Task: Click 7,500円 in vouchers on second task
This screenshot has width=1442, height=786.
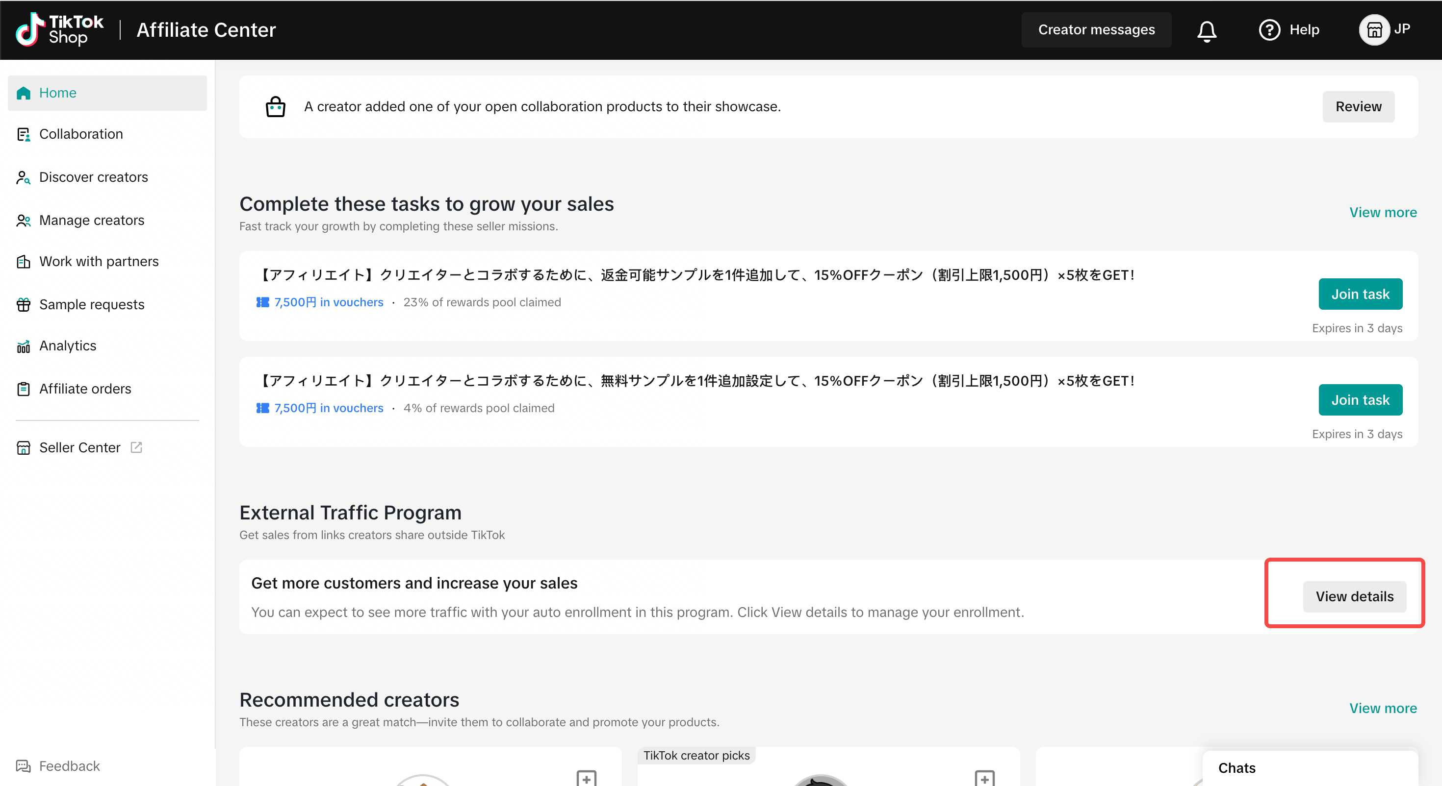Action: coord(329,408)
